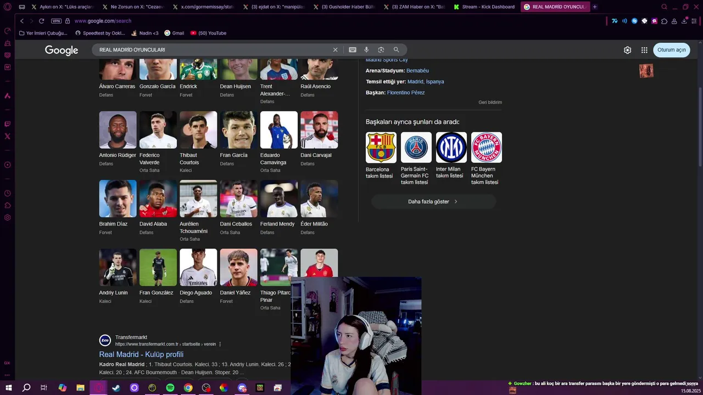Image resolution: width=703 pixels, height=395 pixels.
Task: Launch Spotify from the taskbar
Action: click(x=170, y=388)
